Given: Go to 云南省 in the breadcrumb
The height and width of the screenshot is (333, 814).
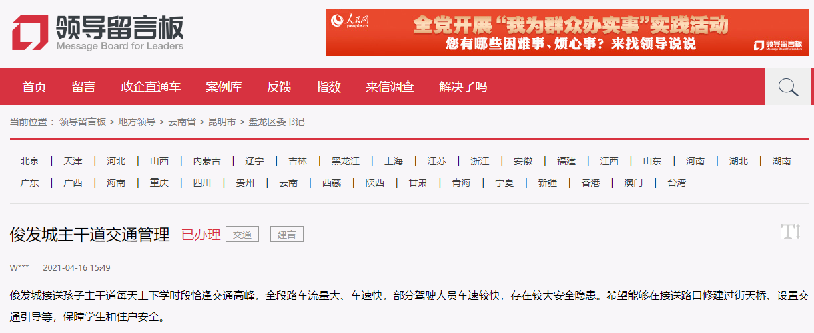Looking at the screenshot, I should (x=182, y=122).
